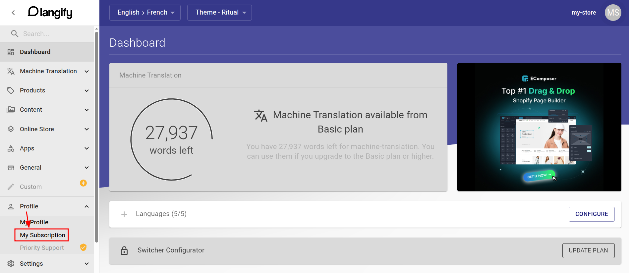Click the Products tag icon
Screen dimensions: 629x273
click(11, 90)
